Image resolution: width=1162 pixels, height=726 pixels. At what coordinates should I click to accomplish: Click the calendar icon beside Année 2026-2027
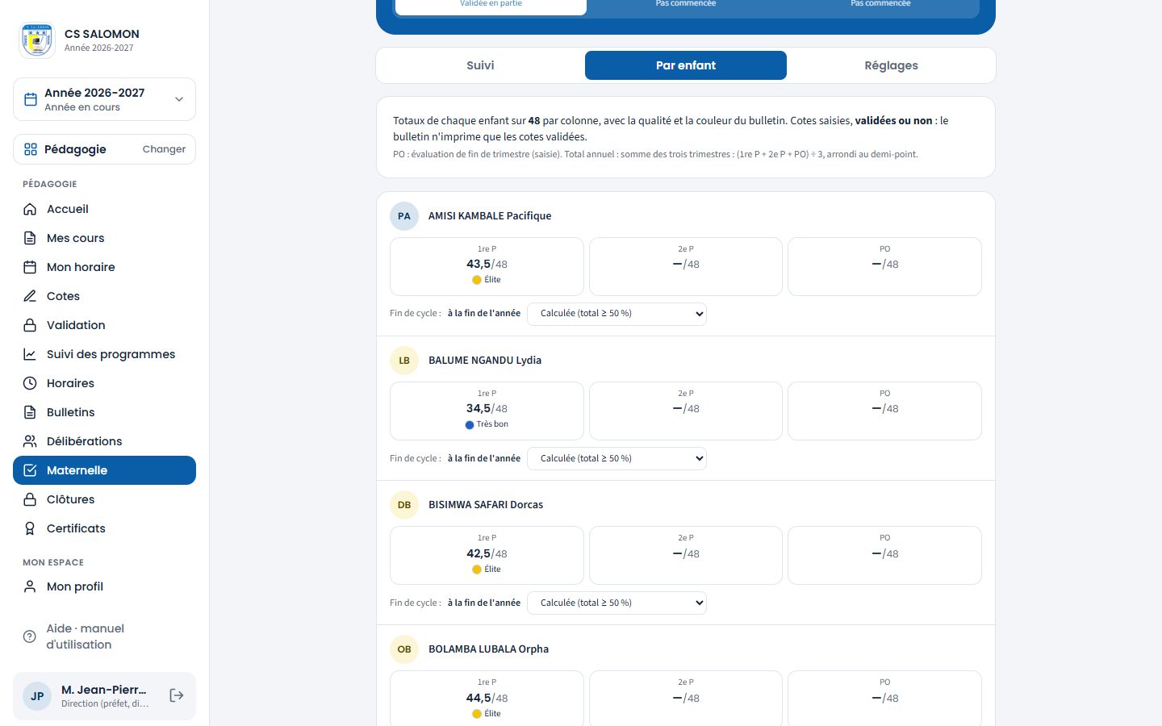coord(31,99)
